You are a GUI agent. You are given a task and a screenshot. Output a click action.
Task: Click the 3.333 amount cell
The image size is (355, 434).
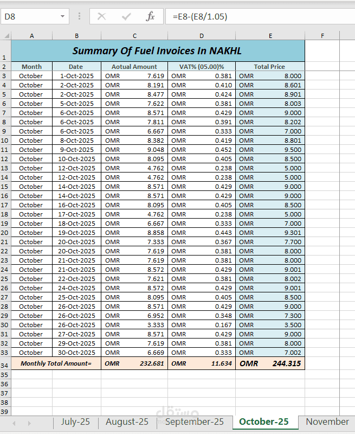click(134, 325)
